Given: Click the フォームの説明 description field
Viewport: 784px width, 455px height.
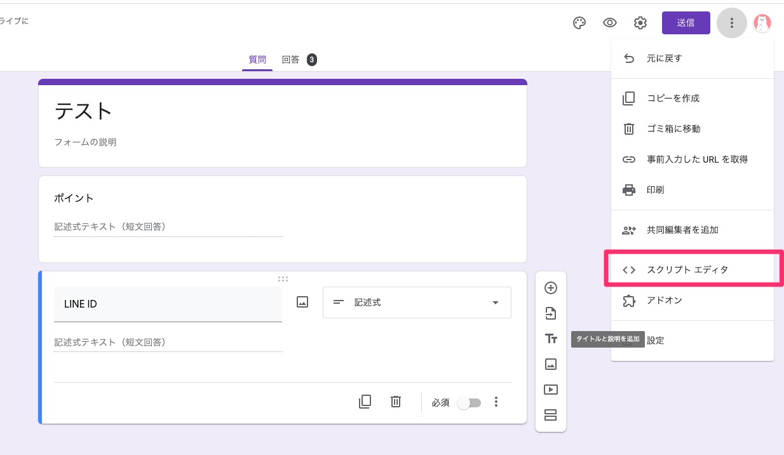Looking at the screenshot, I should pos(85,142).
